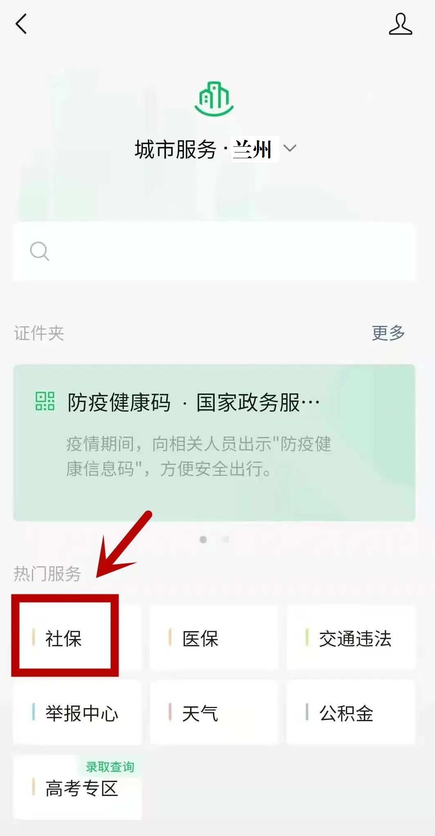
Task: Tap the green city buildings logo
Action: coord(214,99)
